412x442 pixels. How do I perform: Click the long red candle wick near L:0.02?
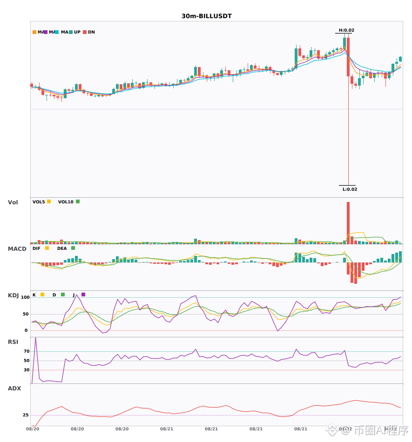tap(348, 131)
